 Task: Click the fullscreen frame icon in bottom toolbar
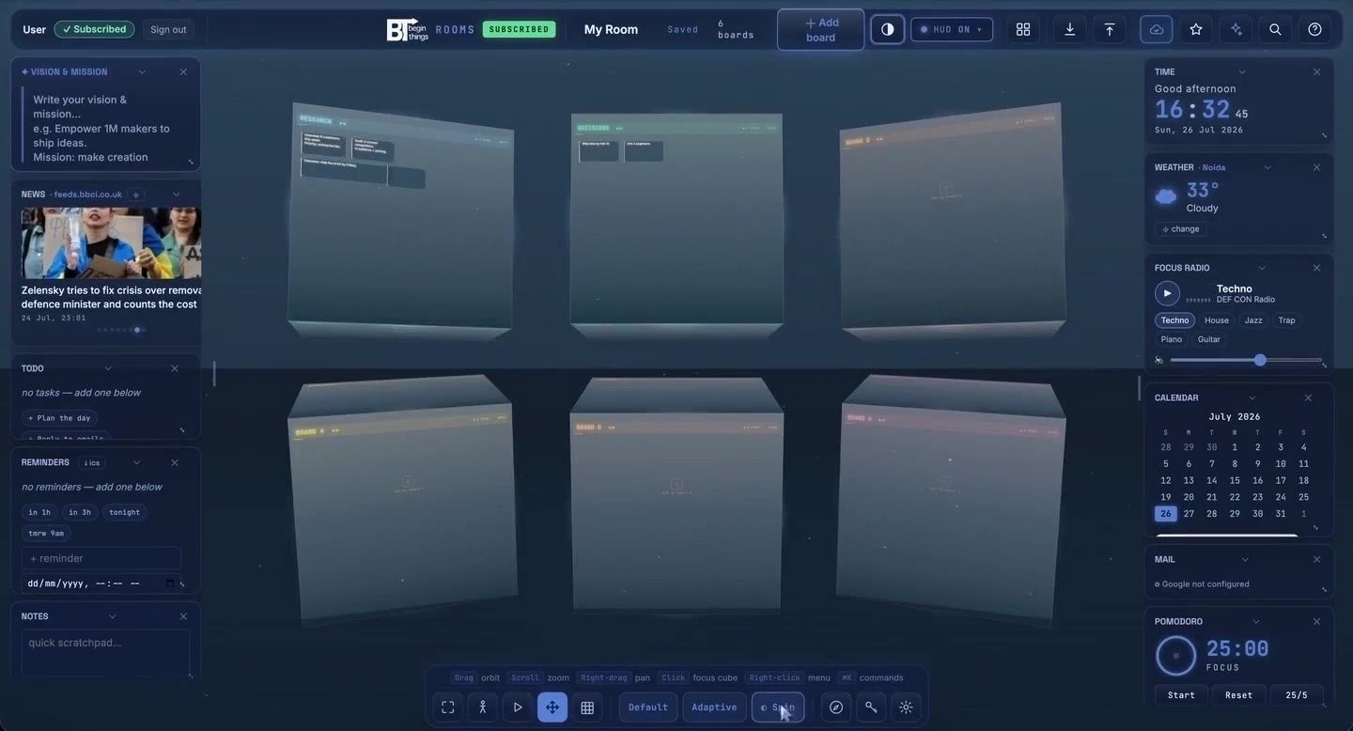coord(448,708)
